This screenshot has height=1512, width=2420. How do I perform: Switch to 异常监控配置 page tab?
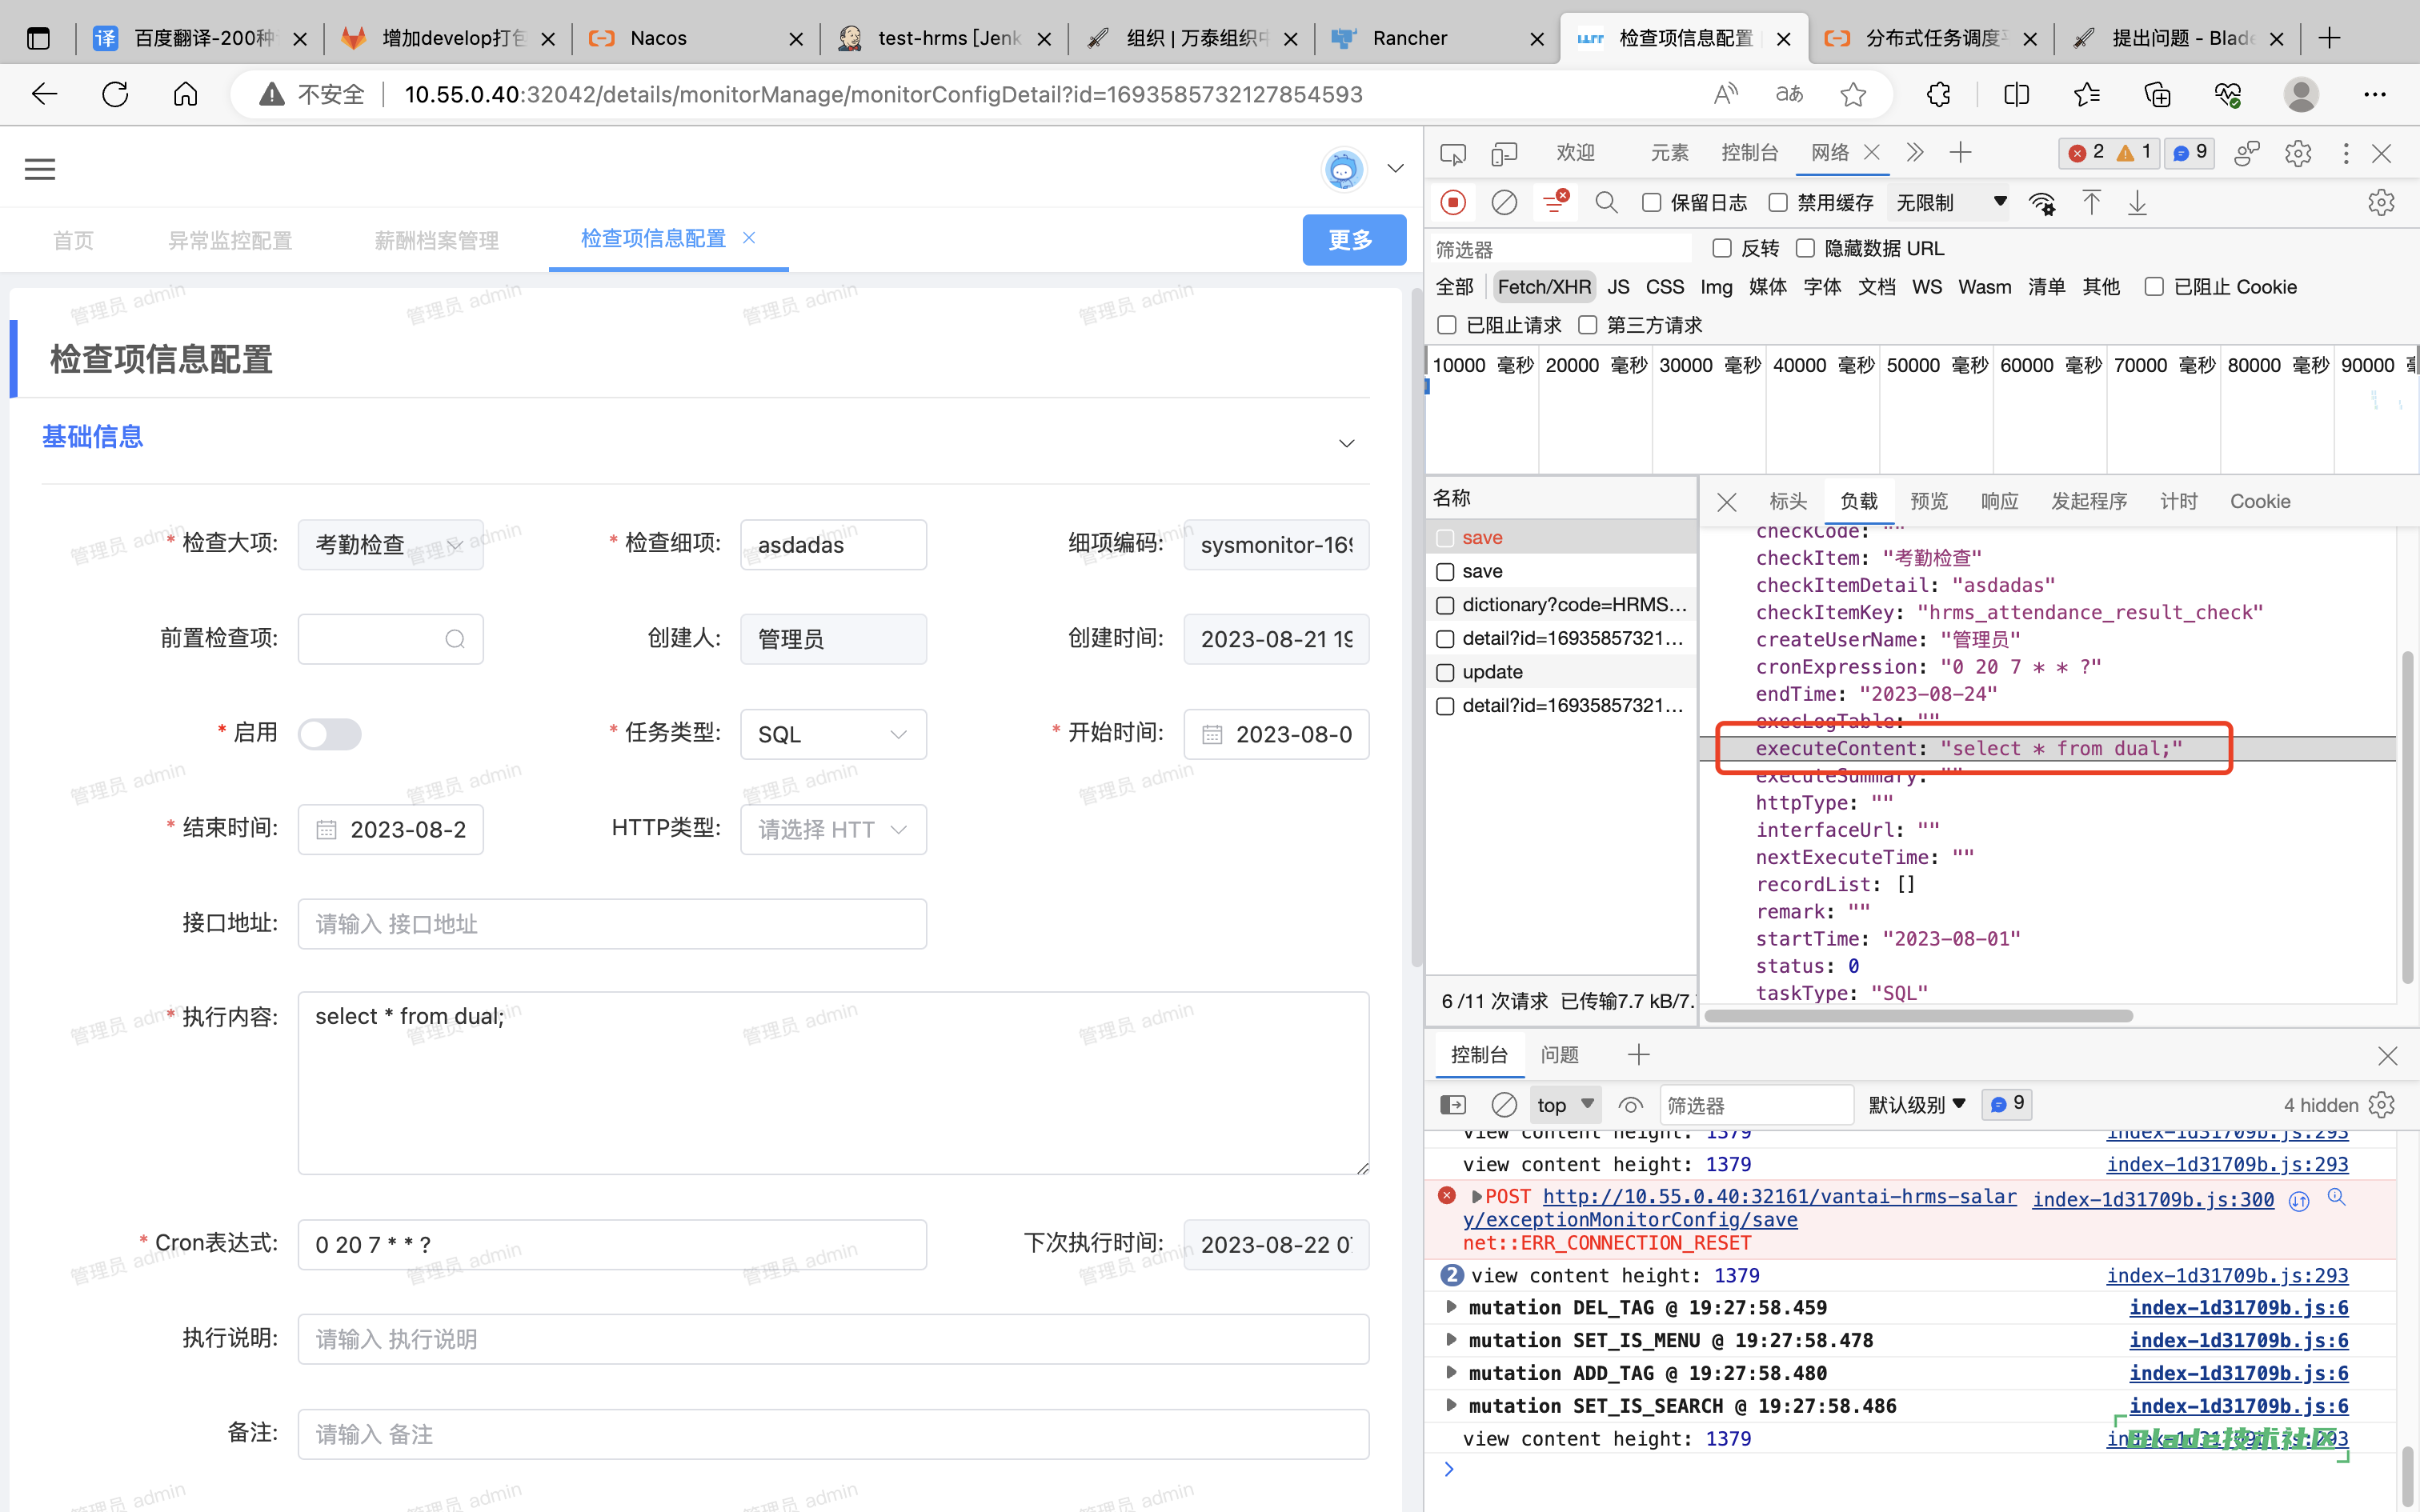pyautogui.click(x=230, y=240)
